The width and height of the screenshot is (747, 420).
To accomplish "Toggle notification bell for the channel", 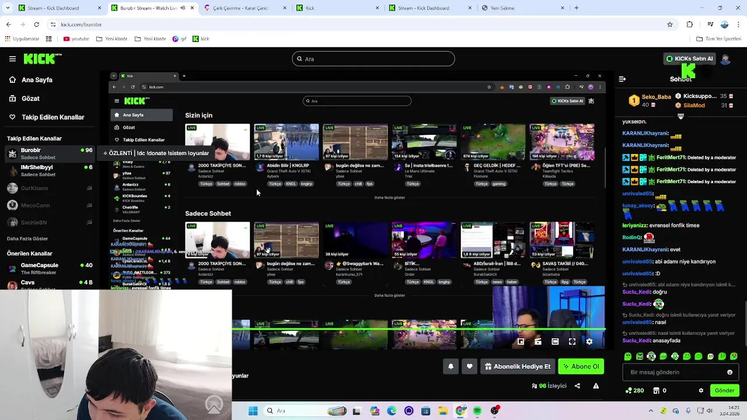I will (x=451, y=366).
